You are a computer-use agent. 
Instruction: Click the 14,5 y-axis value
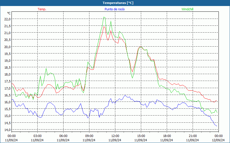(x=8, y=123)
